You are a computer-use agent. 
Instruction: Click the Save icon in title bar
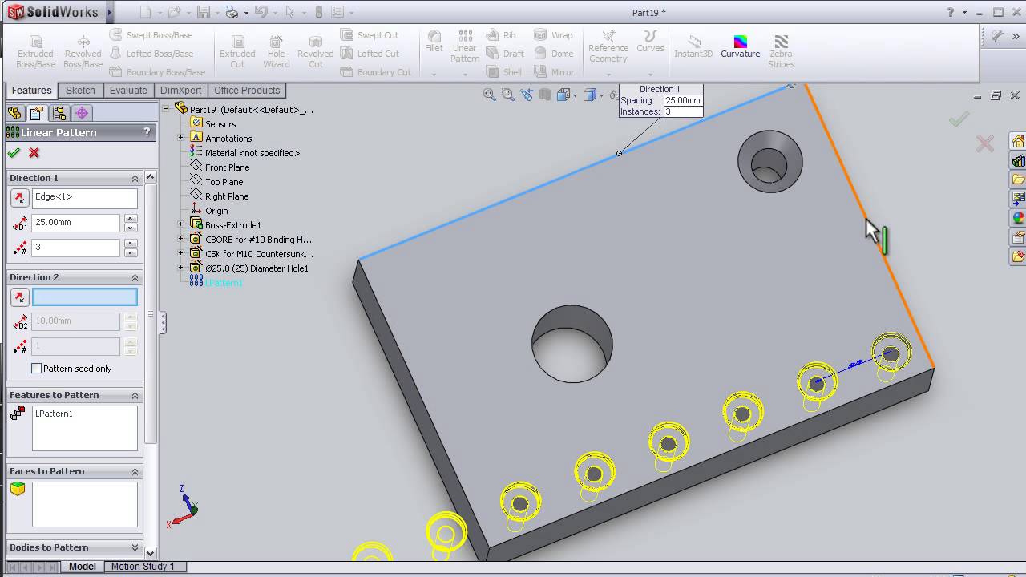204,12
